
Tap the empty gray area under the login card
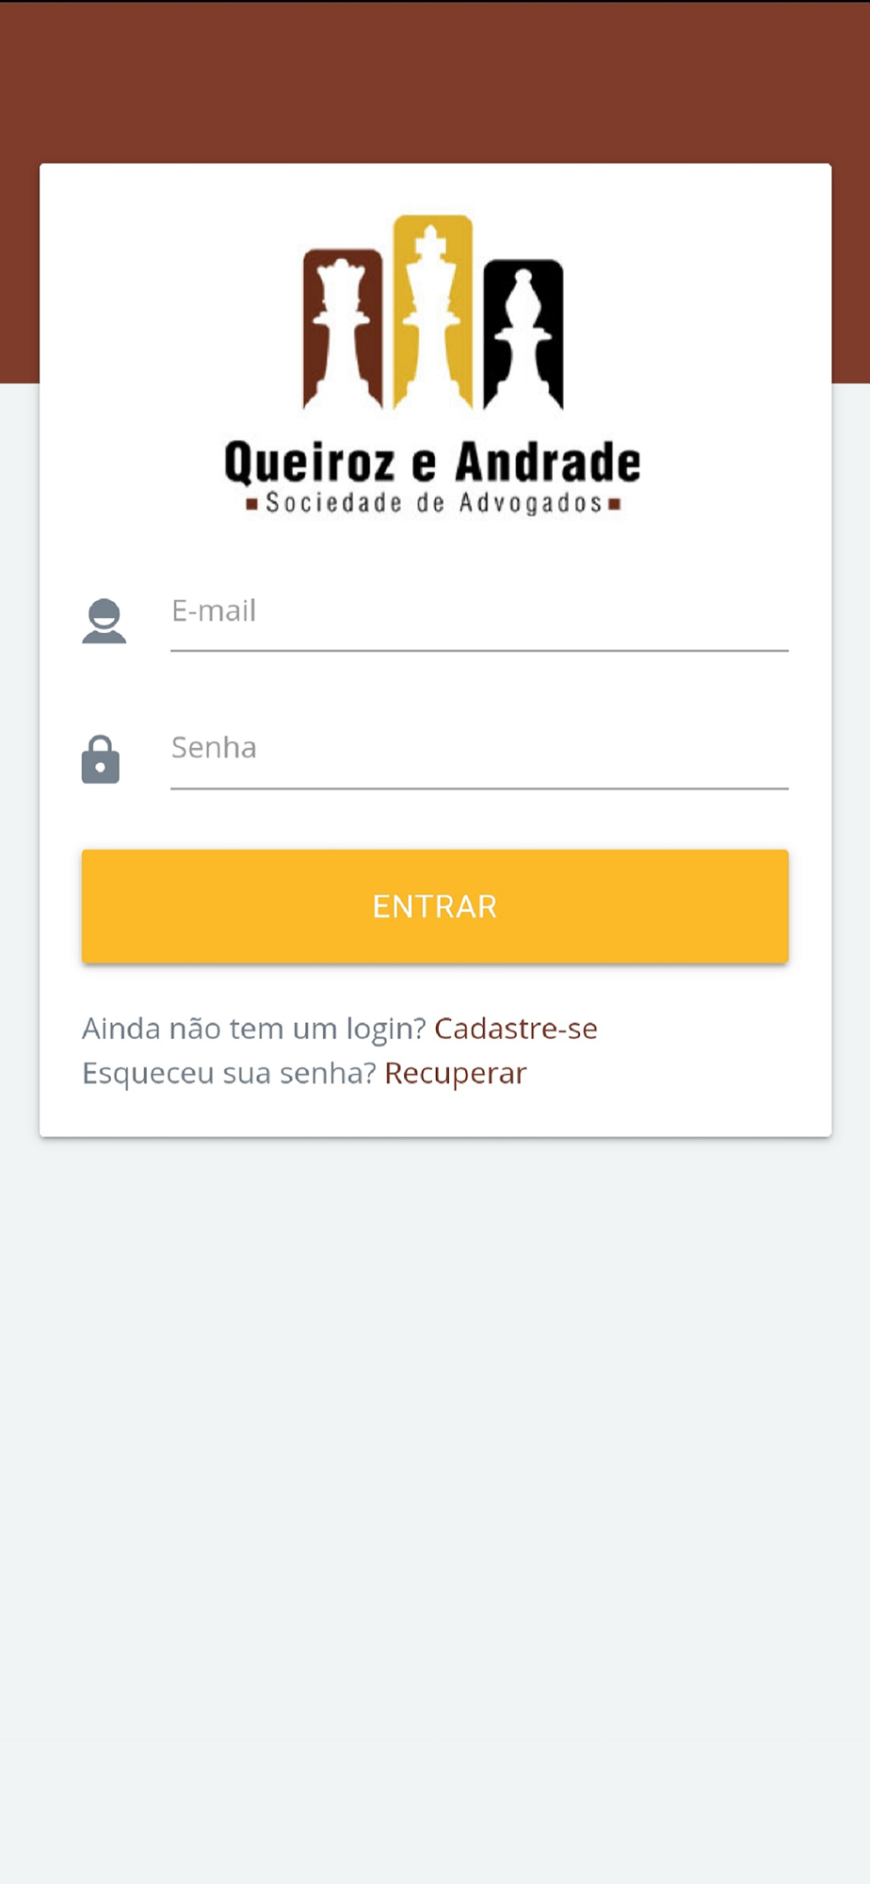click(x=435, y=1507)
